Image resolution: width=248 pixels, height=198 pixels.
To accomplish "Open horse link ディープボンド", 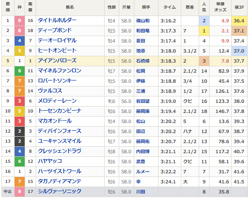I will (55, 30).
